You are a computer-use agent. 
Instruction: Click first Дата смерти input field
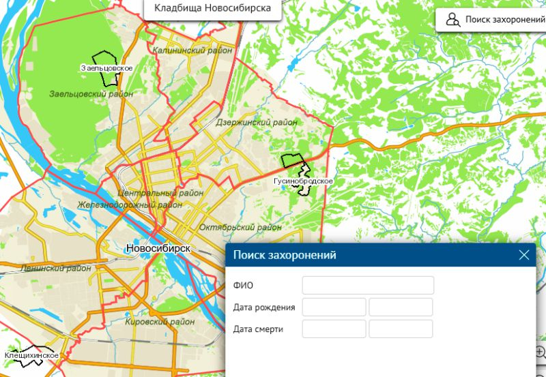pyautogui.click(x=334, y=329)
